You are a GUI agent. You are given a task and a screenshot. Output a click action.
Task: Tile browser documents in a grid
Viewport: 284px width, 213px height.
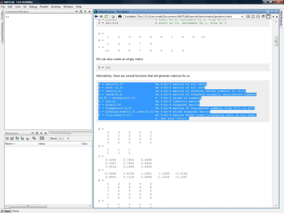pos(248,16)
